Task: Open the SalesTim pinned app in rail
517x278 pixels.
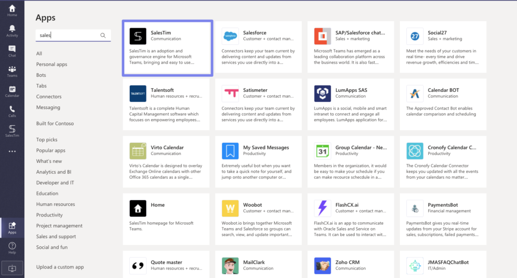Action: click(x=12, y=131)
